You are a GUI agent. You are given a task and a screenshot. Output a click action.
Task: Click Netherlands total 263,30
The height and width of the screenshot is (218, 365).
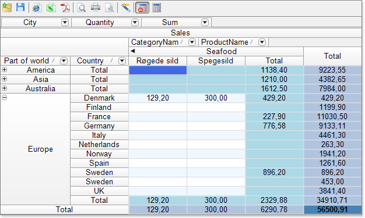click(332, 144)
